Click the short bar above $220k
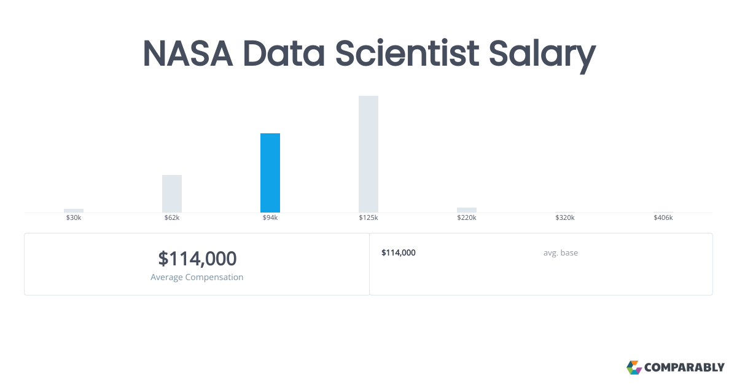 point(467,209)
